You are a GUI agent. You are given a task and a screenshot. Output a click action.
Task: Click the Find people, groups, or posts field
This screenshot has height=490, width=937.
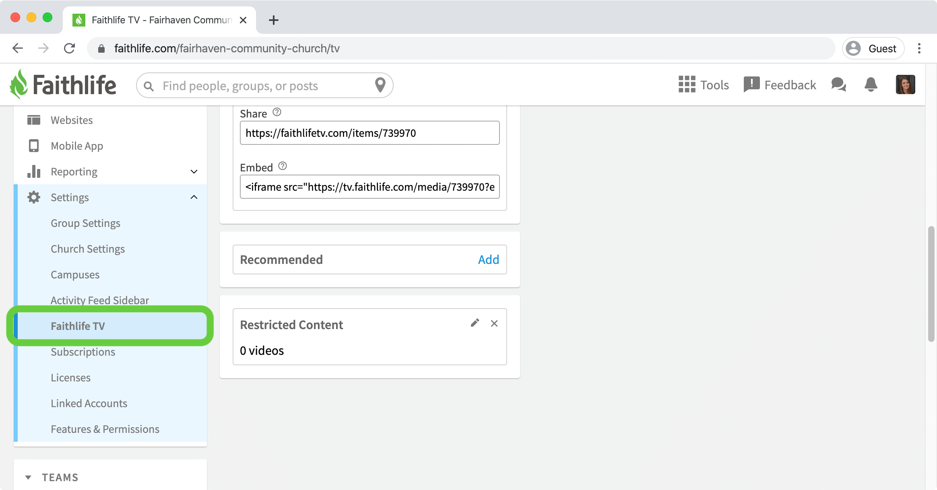266,86
